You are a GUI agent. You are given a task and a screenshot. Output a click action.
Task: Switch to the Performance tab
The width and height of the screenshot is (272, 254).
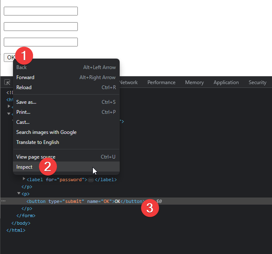coord(161,82)
